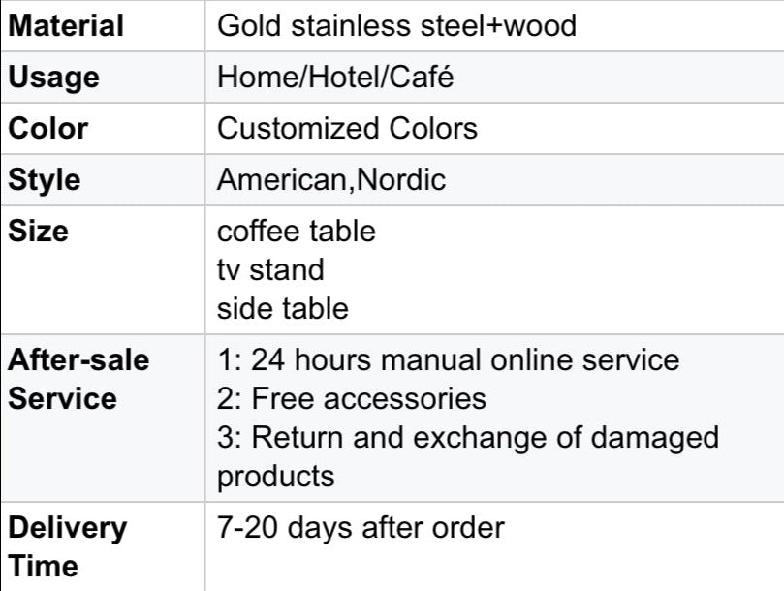
Task: Click the 24 hours manual online service line
Action: coord(448,360)
